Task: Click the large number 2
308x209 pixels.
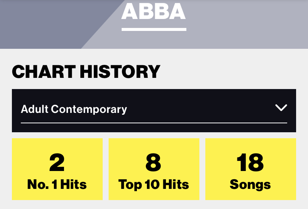Action: [x=57, y=162]
